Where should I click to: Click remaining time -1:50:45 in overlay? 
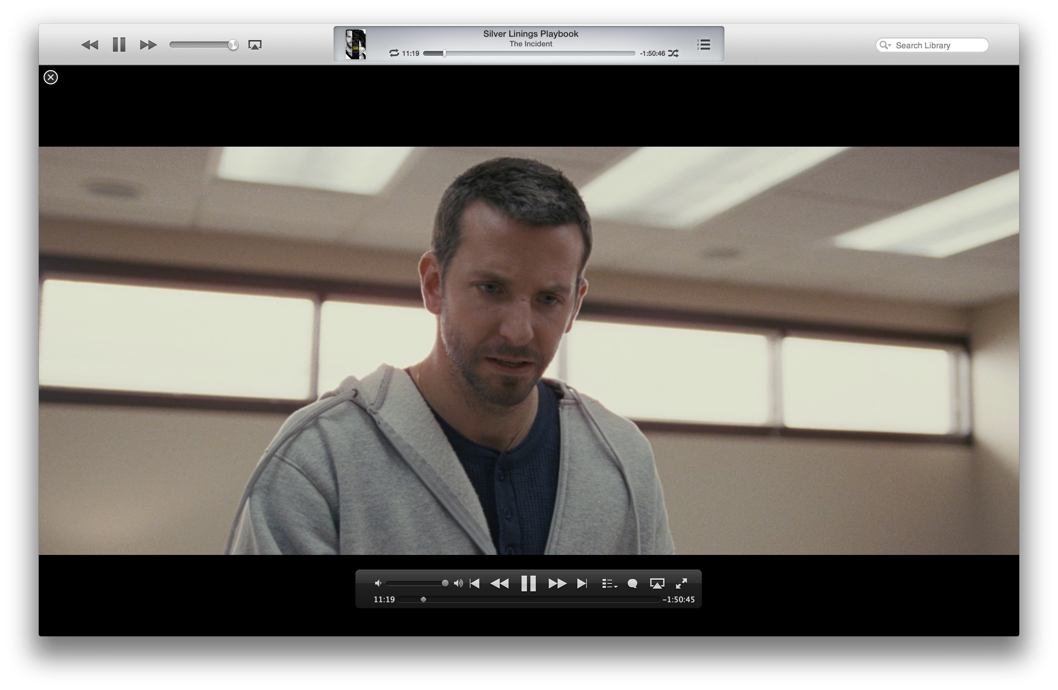pyautogui.click(x=678, y=599)
